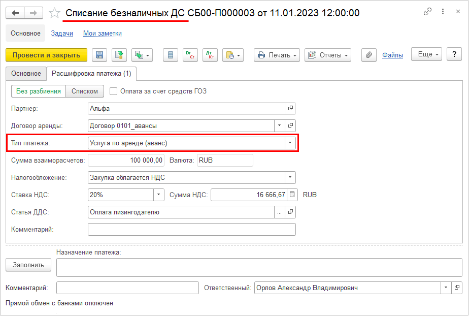Open the Статья ДДС record icon
Screen dimensions: 469x316
(x=290, y=212)
